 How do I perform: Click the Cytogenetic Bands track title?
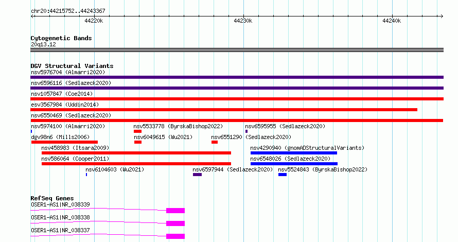(61, 38)
